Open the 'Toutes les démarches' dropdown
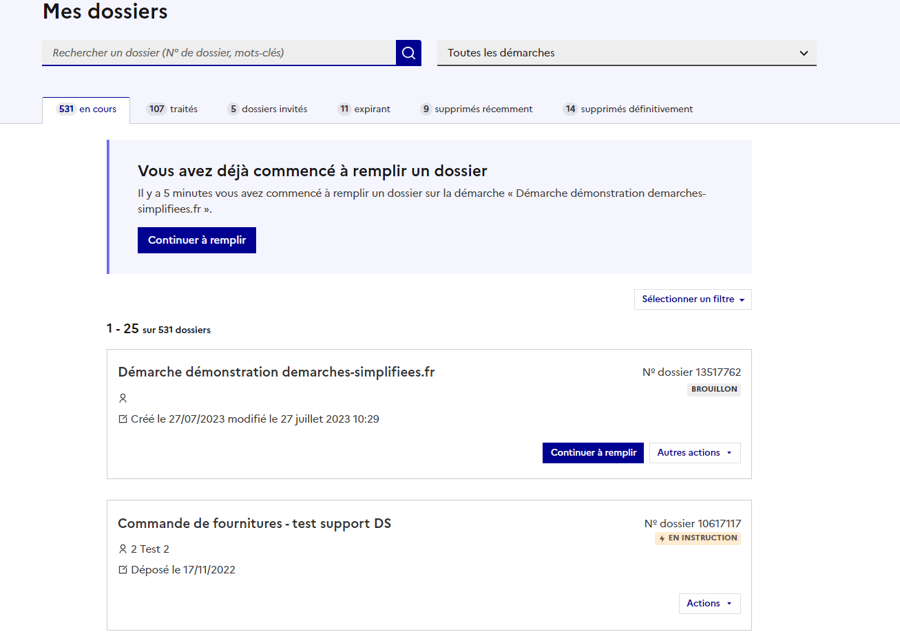Screen dimensions: 900x634 [627, 53]
